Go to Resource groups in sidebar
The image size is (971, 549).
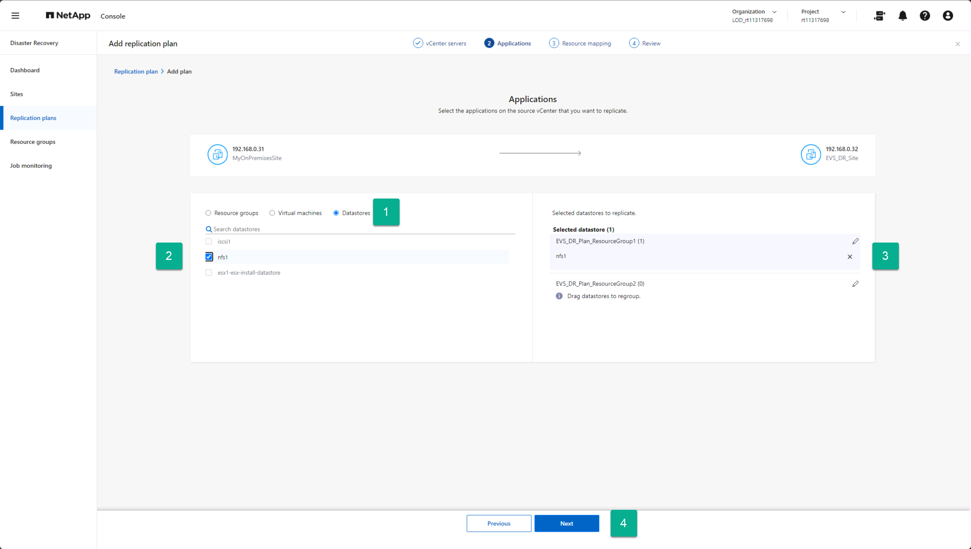pyautogui.click(x=33, y=142)
